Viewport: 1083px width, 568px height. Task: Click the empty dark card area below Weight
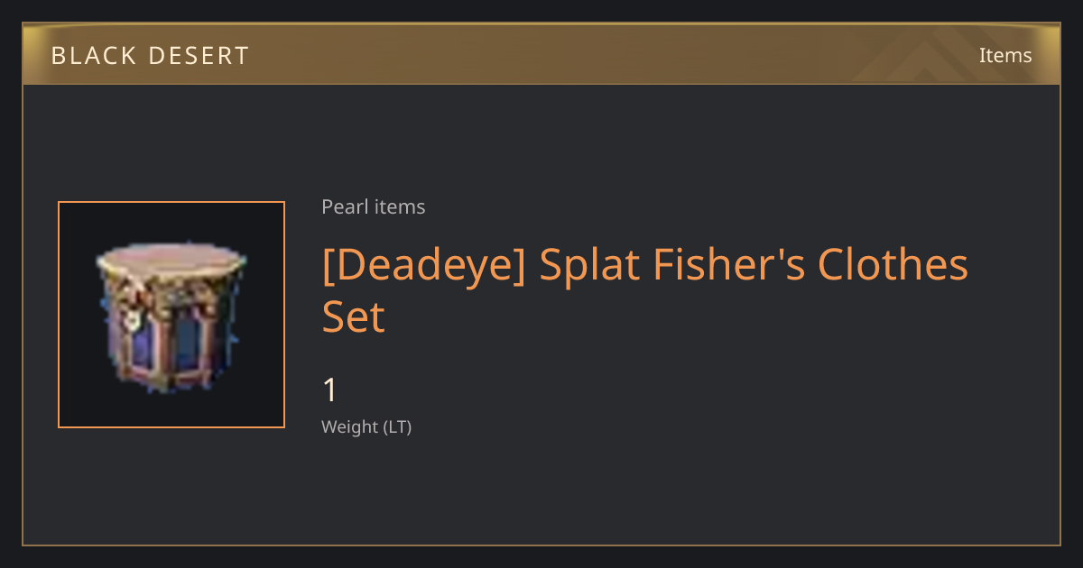[x=541, y=491]
